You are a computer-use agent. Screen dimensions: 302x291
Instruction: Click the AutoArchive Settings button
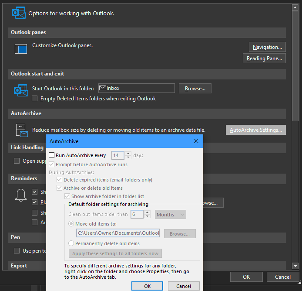[x=256, y=130]
